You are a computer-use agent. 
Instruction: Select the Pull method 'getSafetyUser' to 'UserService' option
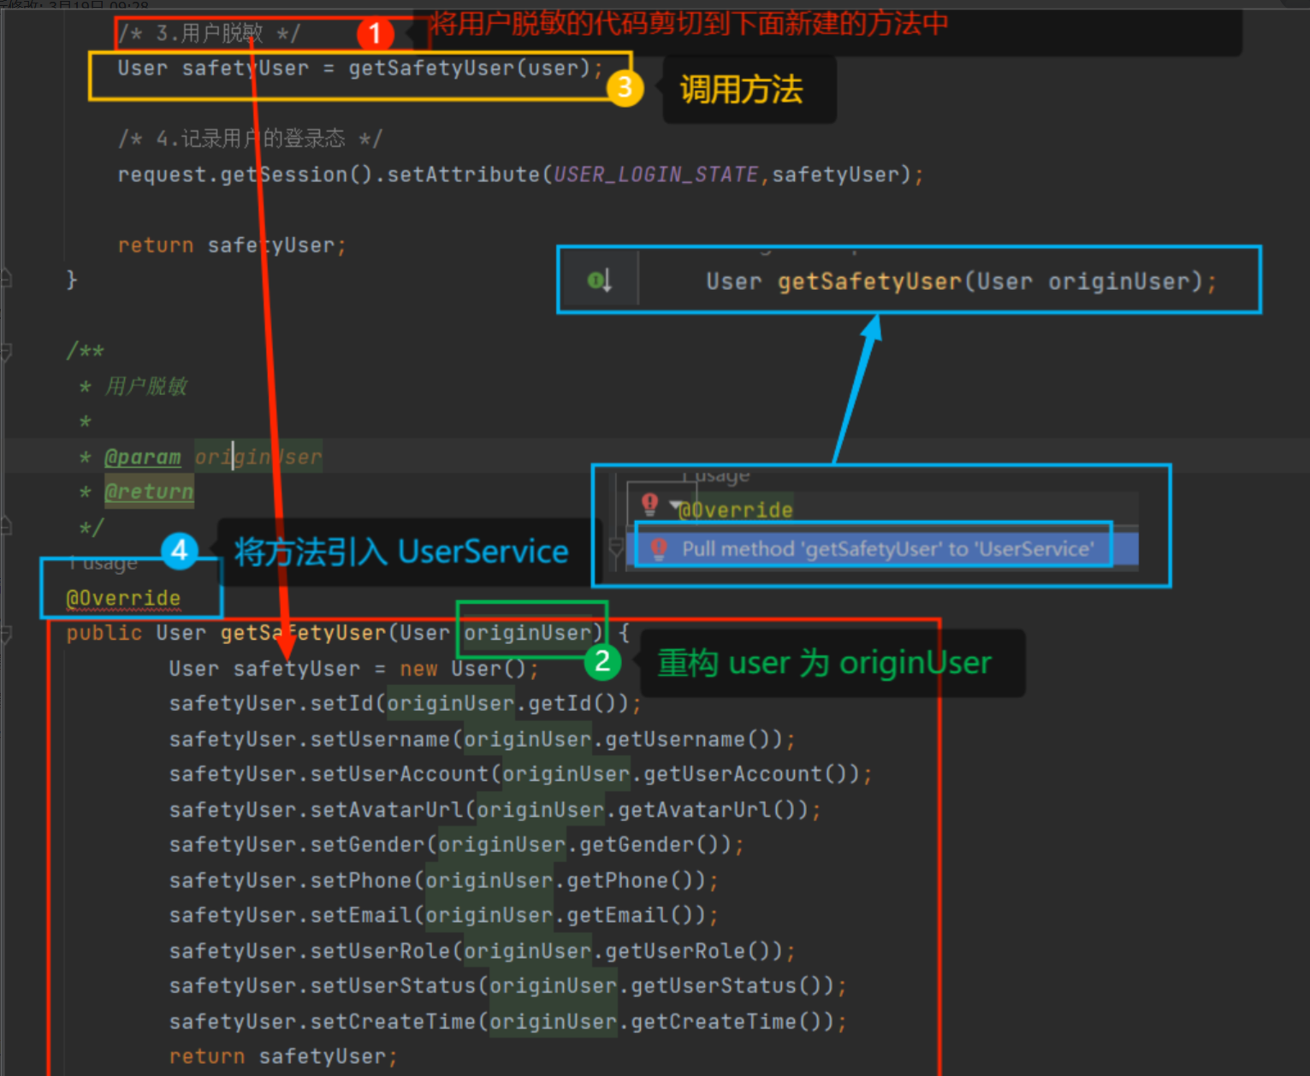pyautogui.click(x=887, y=549)
